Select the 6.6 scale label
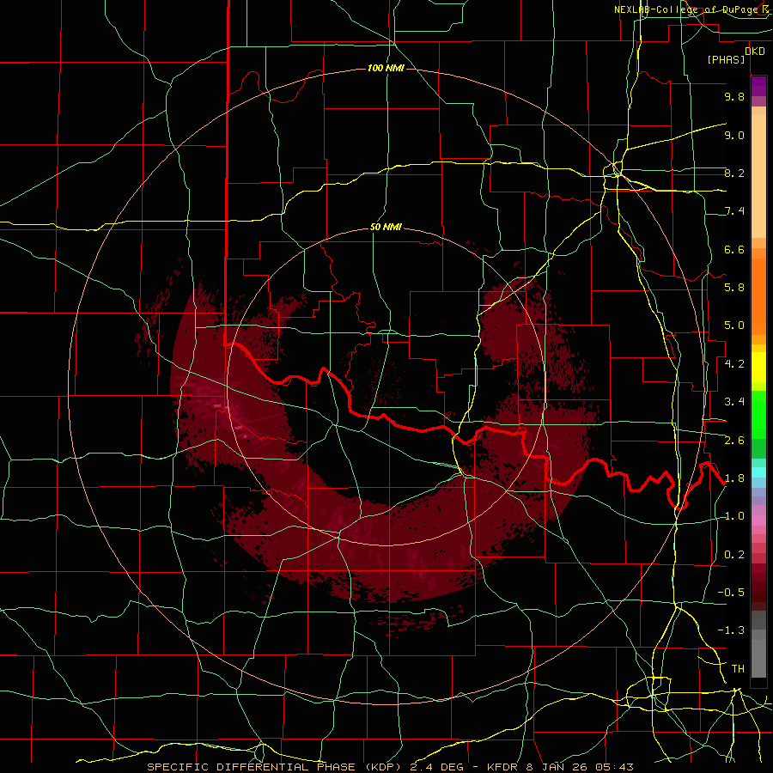The width and height of the screenshot is (773, 773). 734,249
